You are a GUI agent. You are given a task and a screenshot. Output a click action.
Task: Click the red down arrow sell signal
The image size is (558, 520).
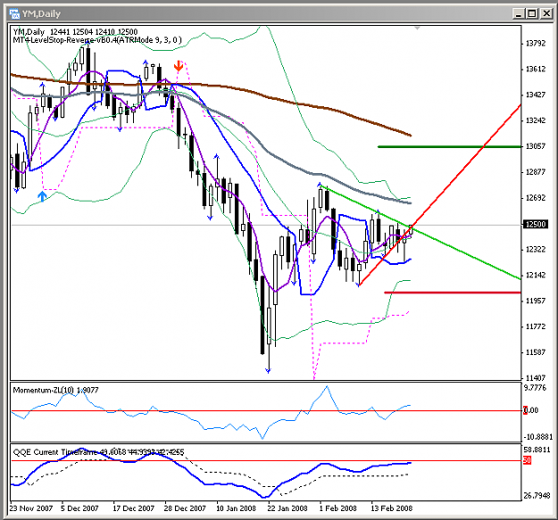(179, 66)
